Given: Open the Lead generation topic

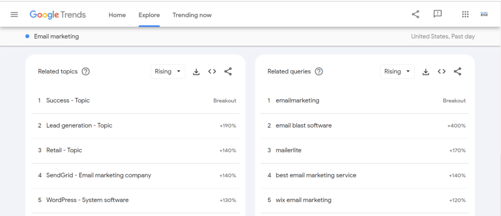Looking at the screenshot, I should (x=136, y=126).
